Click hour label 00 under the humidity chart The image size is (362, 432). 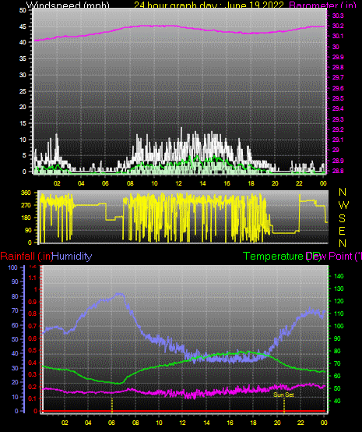[325, 423]
